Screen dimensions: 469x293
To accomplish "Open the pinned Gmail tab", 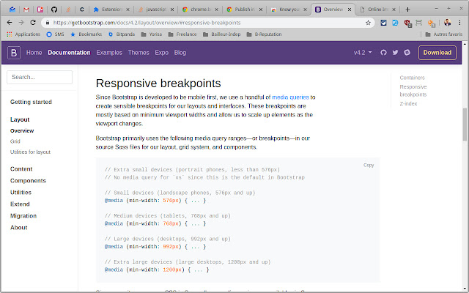I will pos(26,10).
